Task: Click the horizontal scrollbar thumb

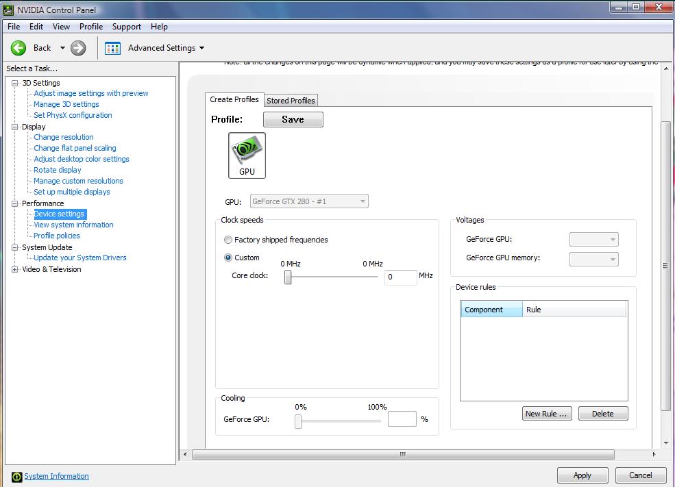Action: tap(403, 454)
